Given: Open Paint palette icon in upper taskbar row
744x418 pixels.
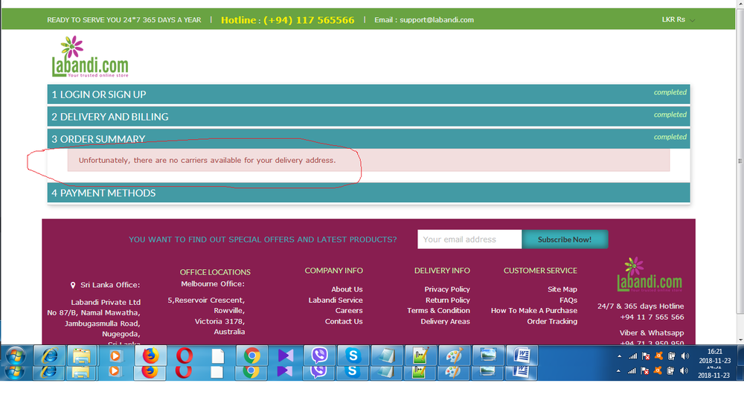Looking at the screenshot, I should point(454,356).
